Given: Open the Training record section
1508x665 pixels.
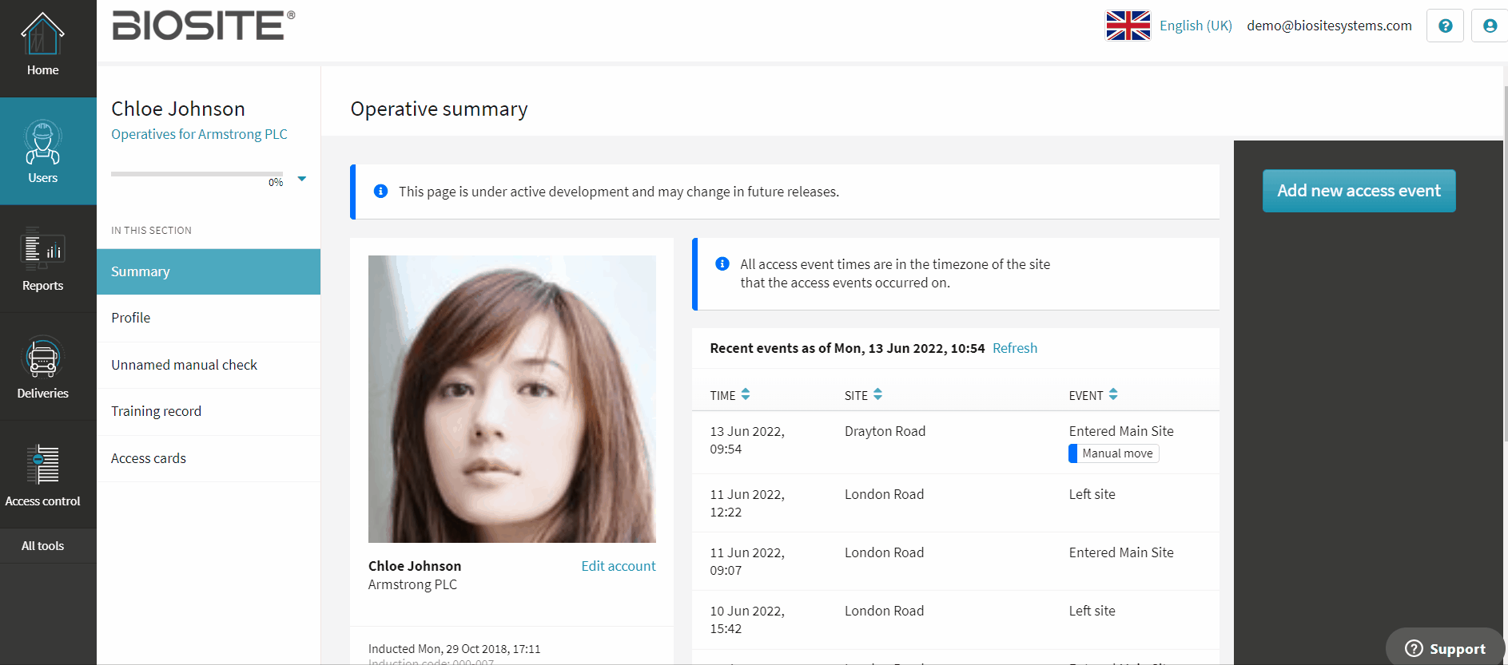Looking at the screenshot, I should [209, 411].
